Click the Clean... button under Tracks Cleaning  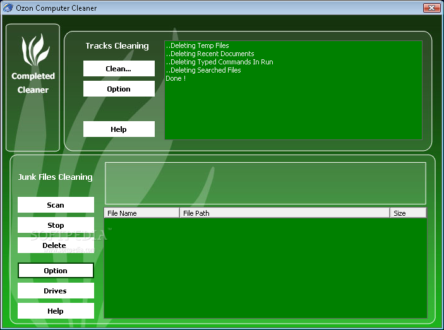point(119,68)
